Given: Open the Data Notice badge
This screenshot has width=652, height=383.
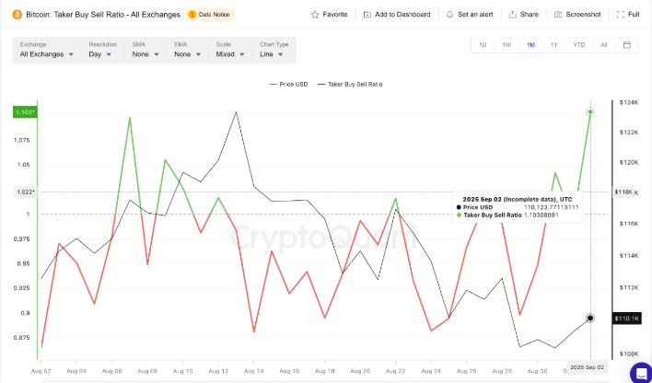Looking at the screenshot, I should (210, 15).
